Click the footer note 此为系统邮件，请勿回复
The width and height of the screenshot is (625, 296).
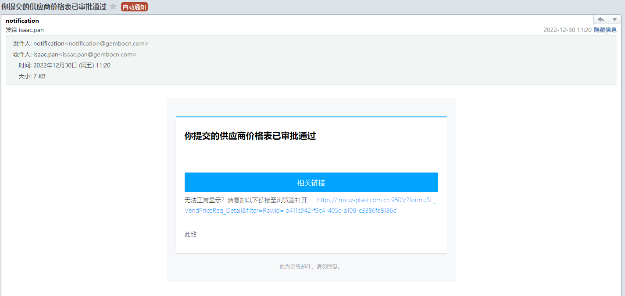click(311, 266)
